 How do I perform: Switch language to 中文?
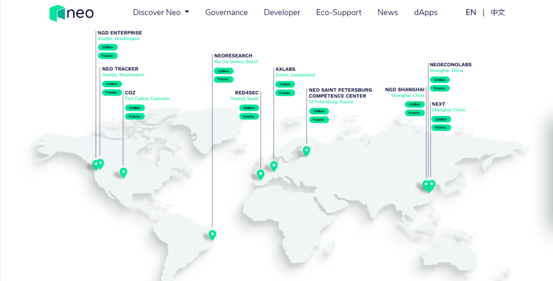pyautogui.click(x=498, y=12)
